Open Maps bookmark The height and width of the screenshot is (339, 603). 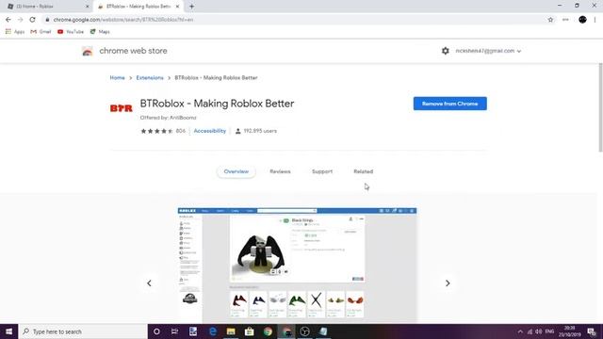[100, 32]
